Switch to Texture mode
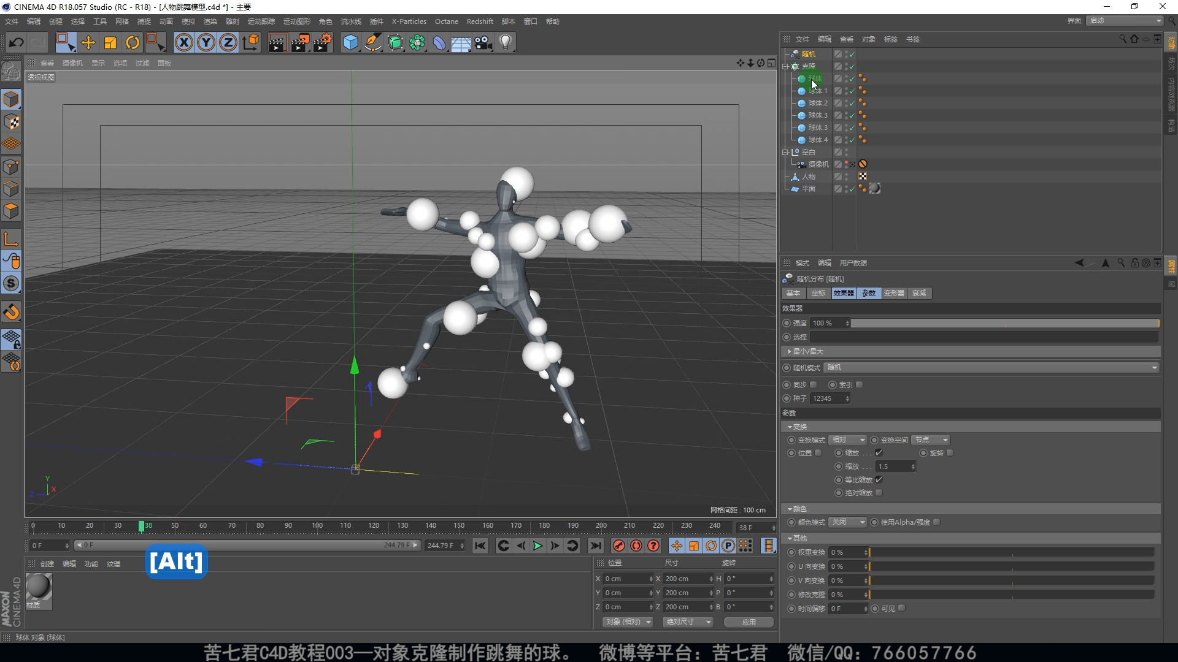 click(11, 122)
